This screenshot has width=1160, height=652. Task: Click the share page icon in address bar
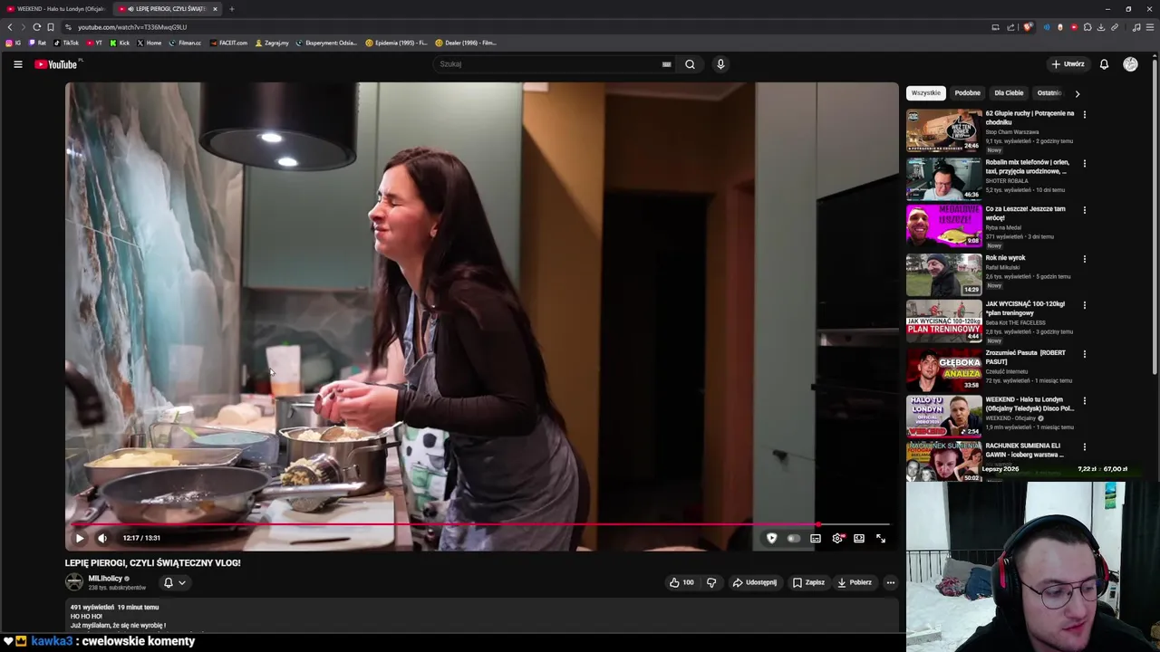coord(1010,27)
